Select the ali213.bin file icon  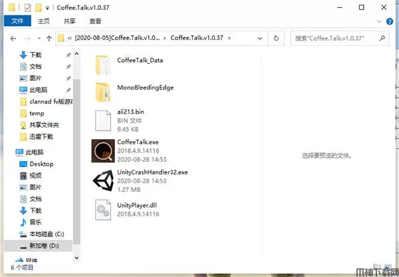pos(103,121)
